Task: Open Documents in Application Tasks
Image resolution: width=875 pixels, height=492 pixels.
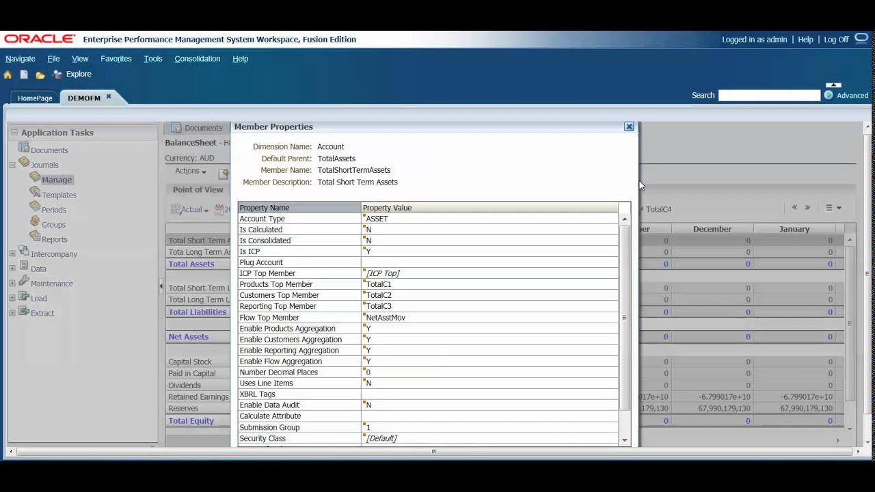Action: coord(49,150)
